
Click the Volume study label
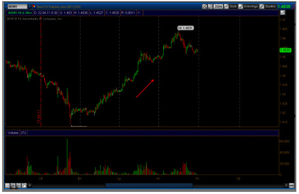[13, 133]
